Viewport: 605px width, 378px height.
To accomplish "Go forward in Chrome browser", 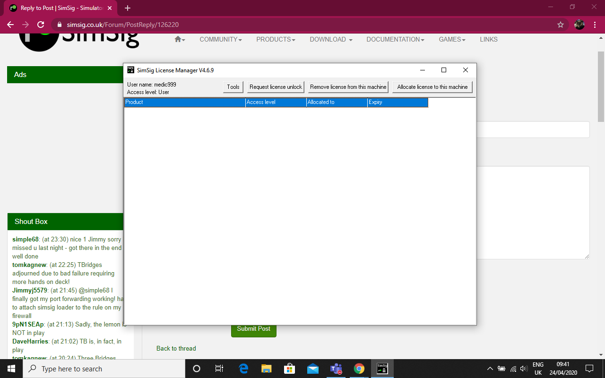I will (x=26, y=25).
